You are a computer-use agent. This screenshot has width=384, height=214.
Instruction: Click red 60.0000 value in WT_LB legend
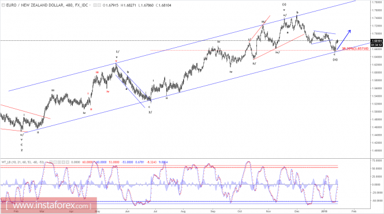coord(87,162)
